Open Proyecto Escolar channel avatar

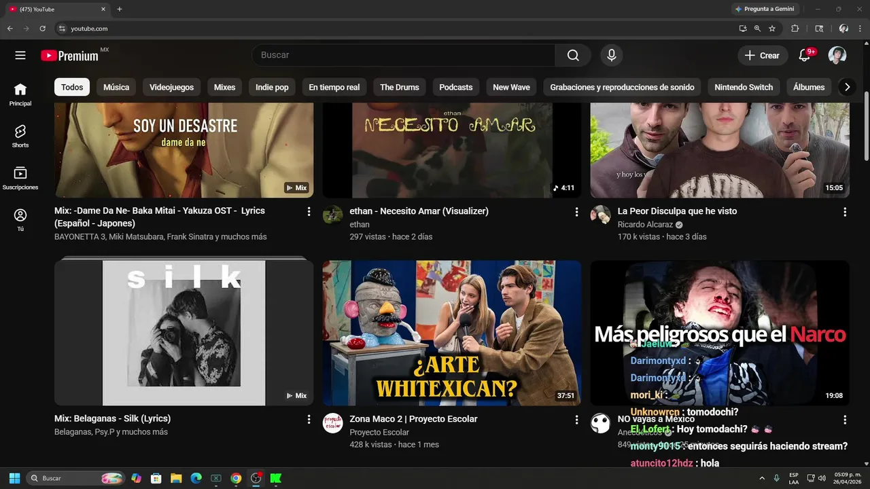coord(332,422)
